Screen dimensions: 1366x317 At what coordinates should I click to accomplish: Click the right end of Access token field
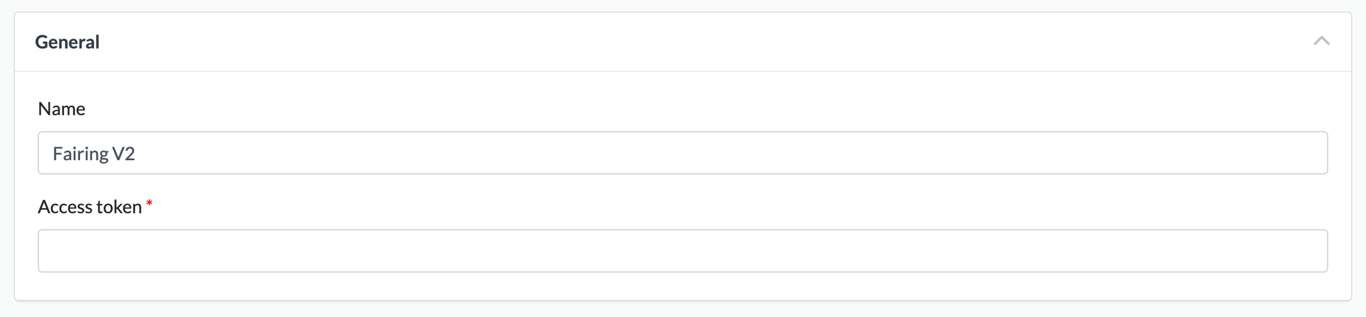pos(1304,251)
